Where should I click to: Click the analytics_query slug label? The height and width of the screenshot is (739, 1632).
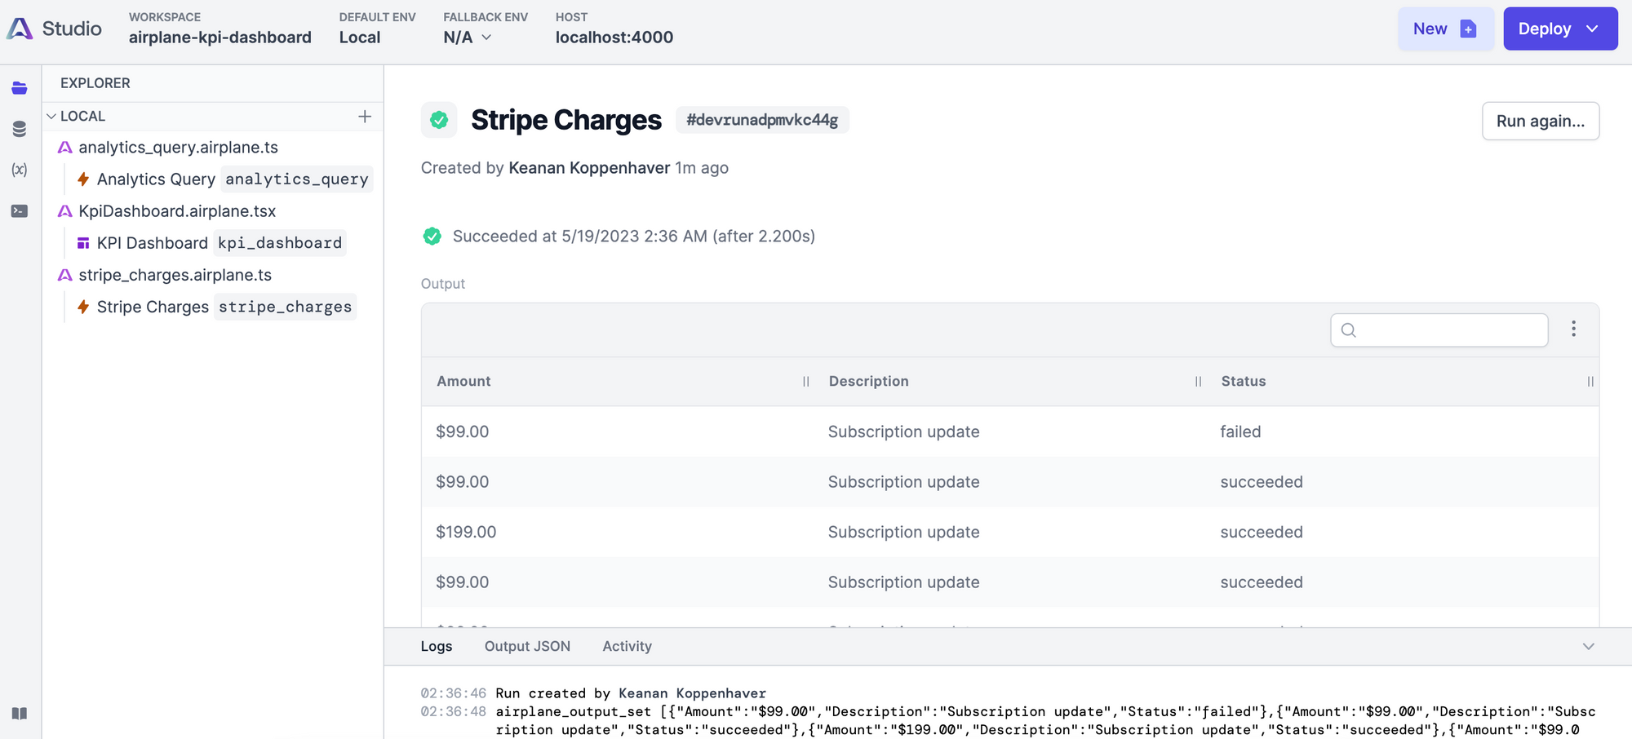click(x=297, y=179)
